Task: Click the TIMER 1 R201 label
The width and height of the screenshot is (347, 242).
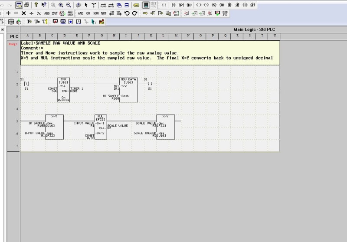Action: tap(77, 90)
